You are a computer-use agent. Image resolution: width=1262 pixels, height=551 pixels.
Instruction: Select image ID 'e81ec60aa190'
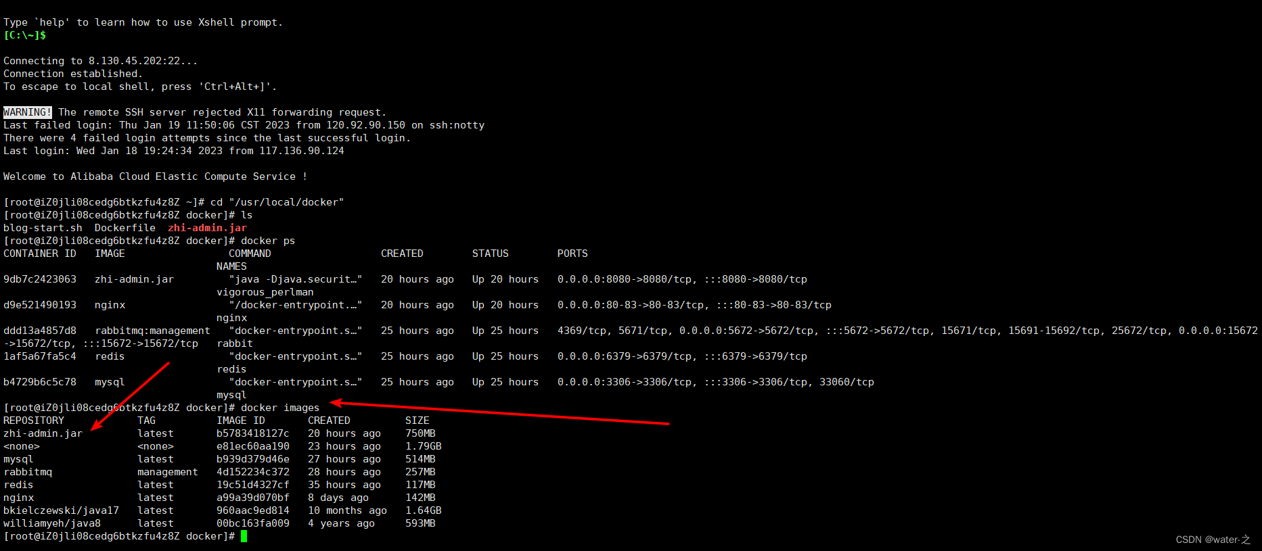coord(253,446)
